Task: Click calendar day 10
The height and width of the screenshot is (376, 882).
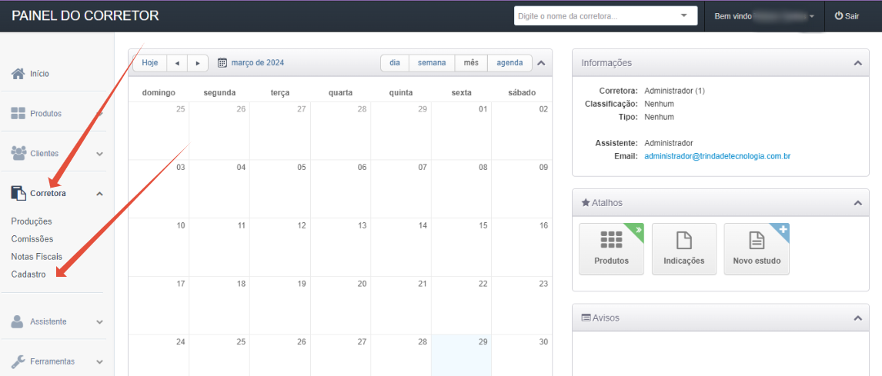Action: click(159, 247)
